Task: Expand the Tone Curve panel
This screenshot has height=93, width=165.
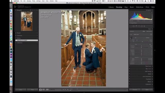Action: click(x=152, y=66)
